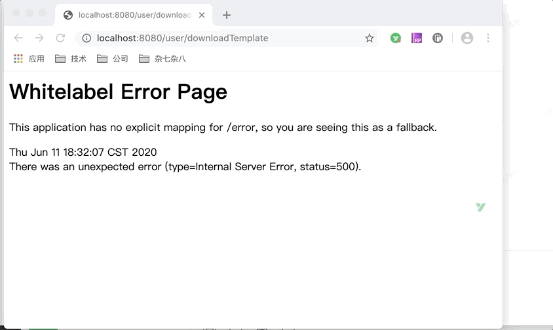Viewport: 553px width, 330px height.
Task: Open a new tab with plus button
Action: 227,15
